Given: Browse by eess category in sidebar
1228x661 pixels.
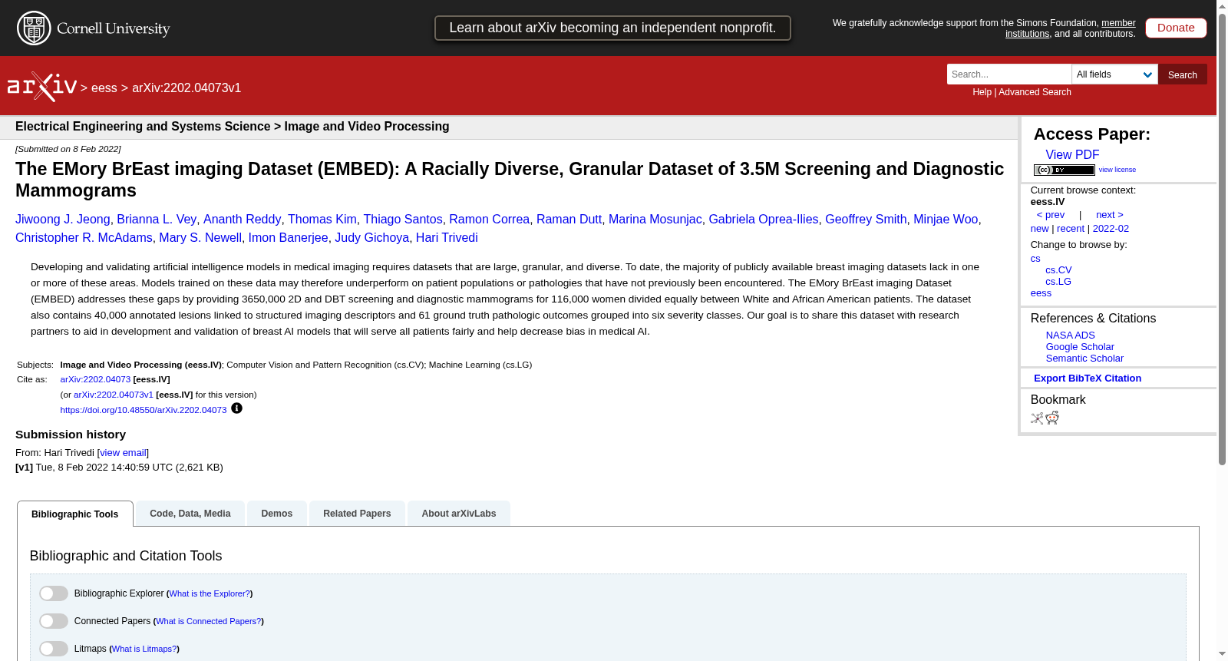Looking at the screenshot, I should (x=1041, y=293).
